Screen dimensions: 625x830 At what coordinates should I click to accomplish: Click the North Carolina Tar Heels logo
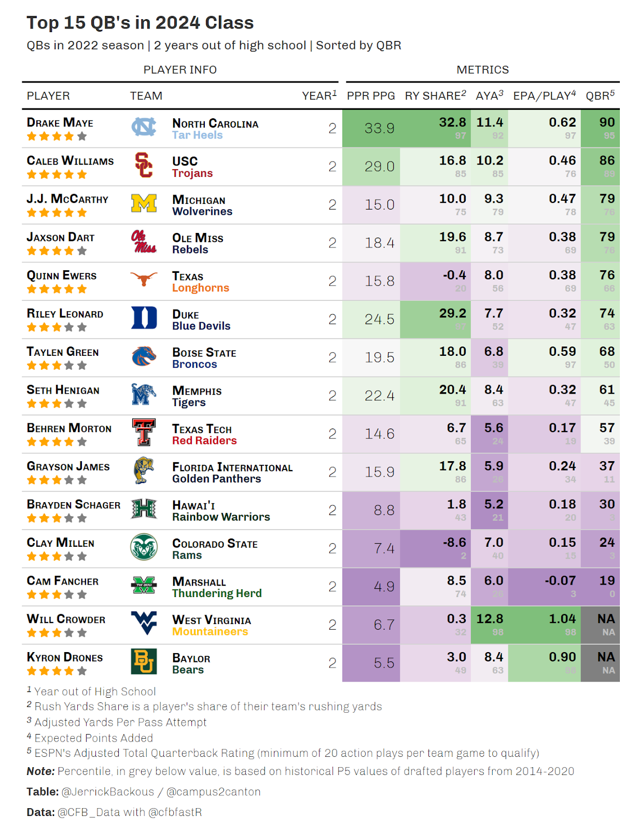(x=144, y=128)
